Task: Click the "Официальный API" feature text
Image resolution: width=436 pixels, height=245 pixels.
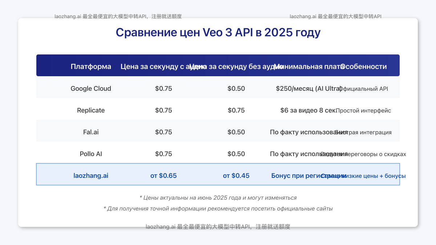Action: (x=363, y=89)
